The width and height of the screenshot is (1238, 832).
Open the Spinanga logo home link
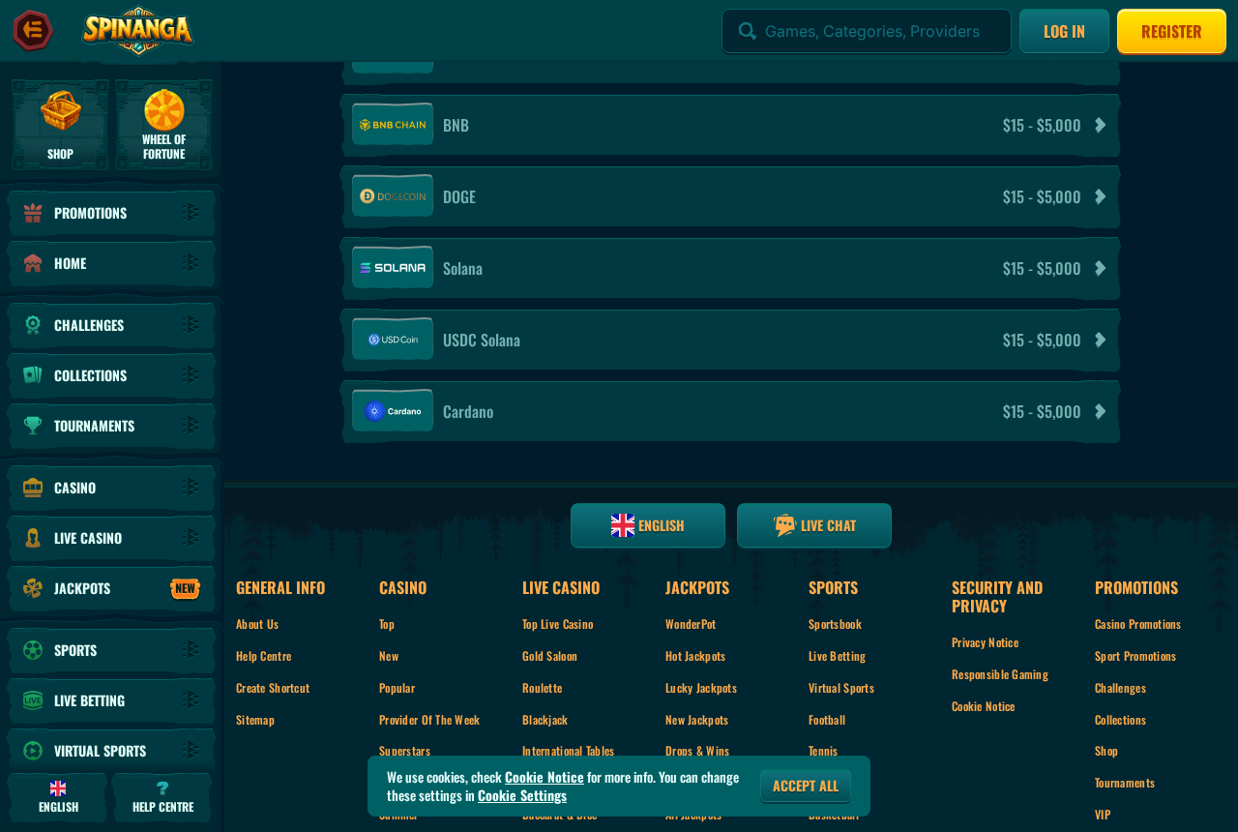138,30
